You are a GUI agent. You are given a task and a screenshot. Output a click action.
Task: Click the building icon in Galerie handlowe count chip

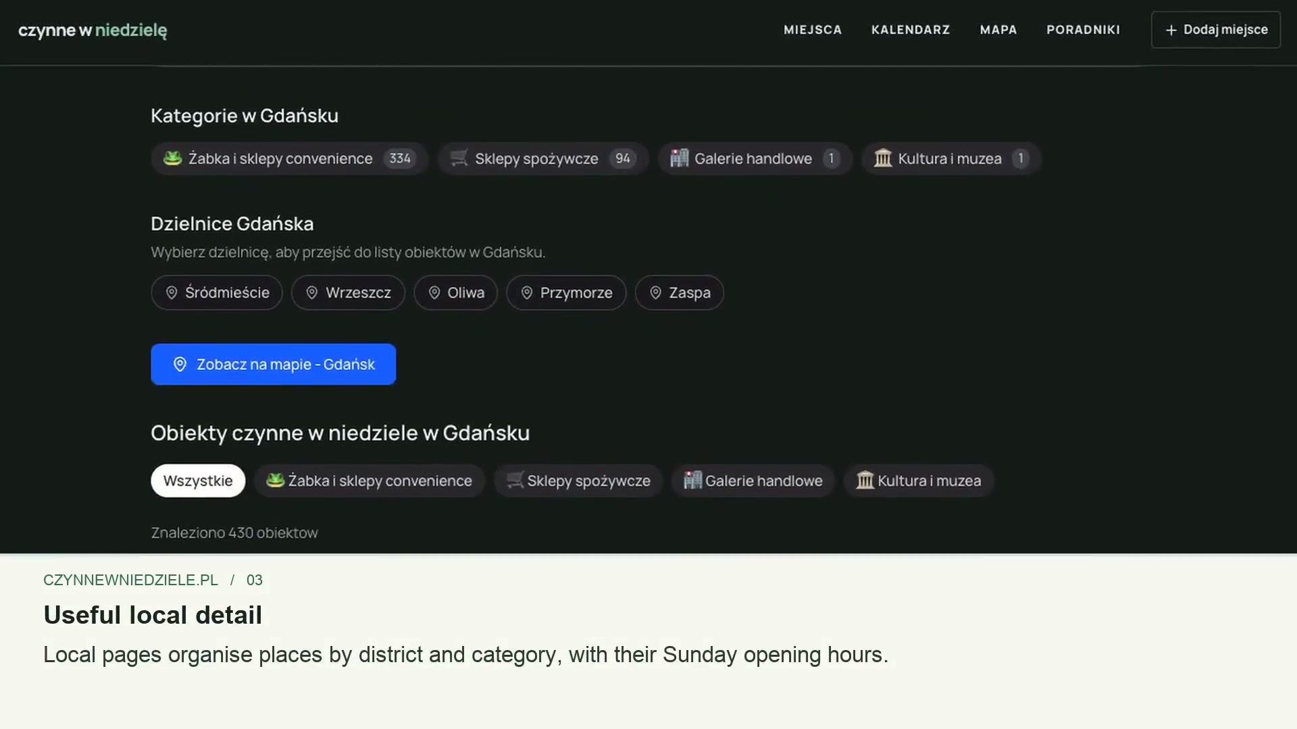click(679, 158)
